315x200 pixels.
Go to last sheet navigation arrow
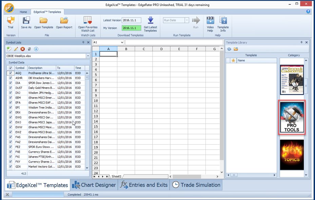pos(107,176)
